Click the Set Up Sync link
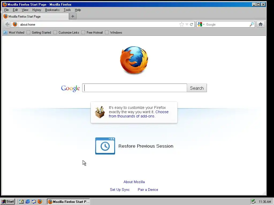The image size is (274, 205). (120, 190)
